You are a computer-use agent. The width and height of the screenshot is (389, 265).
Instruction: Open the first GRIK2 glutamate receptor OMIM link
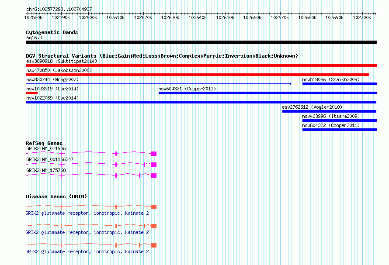(87, 213)
